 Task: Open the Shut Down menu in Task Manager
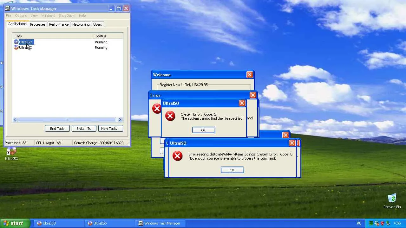[x=67, y=16]
